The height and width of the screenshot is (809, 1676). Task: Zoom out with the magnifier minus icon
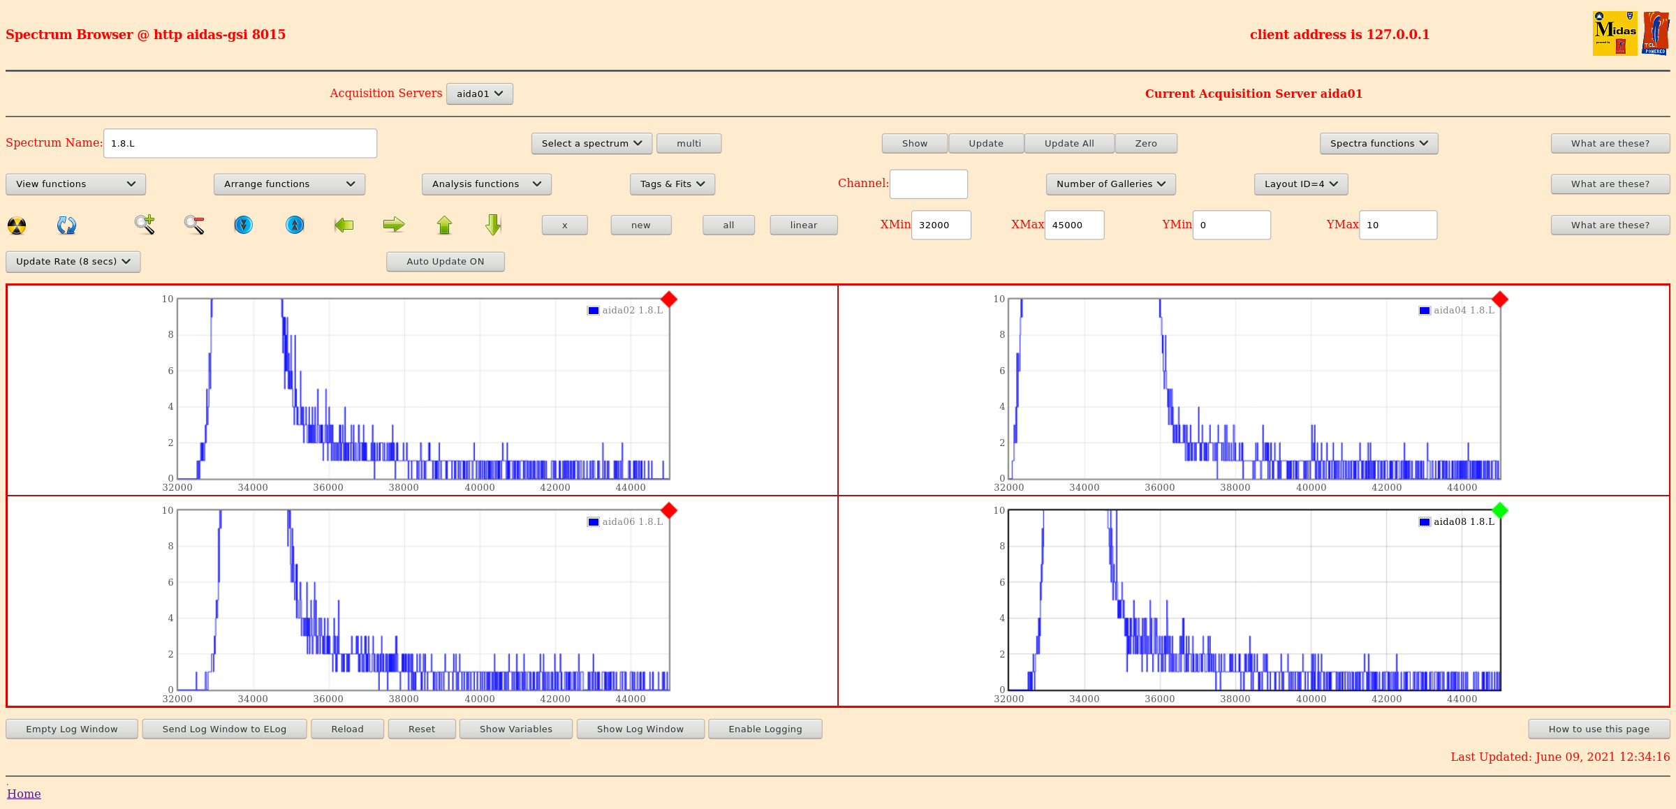[x=194, y=225]
